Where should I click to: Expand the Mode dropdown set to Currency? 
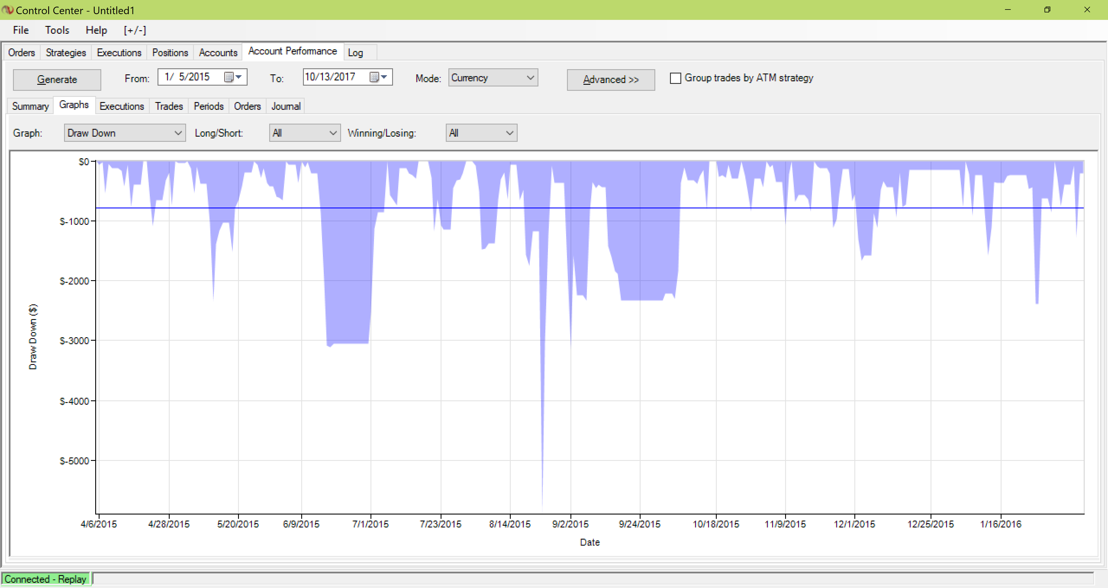click(493, 78)
